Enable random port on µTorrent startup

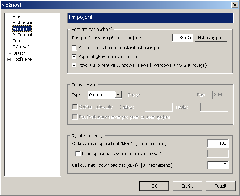point(75,48)
